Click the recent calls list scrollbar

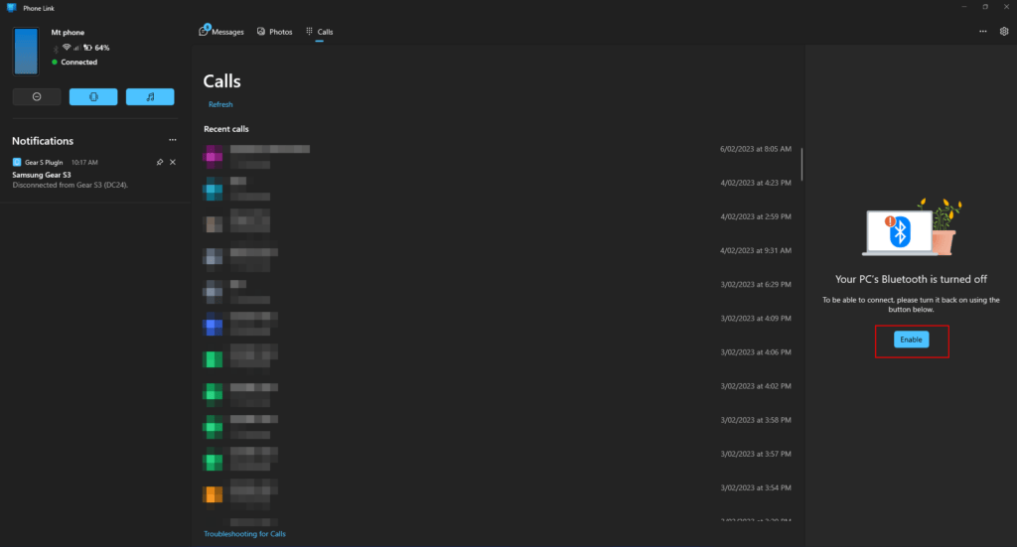[801, 165]
